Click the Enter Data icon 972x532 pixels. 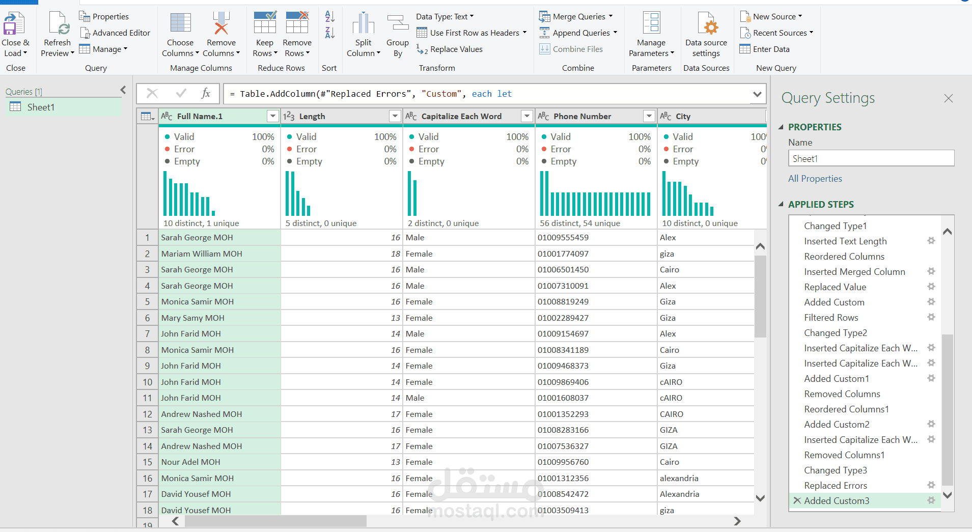click(x=745, y=49)
